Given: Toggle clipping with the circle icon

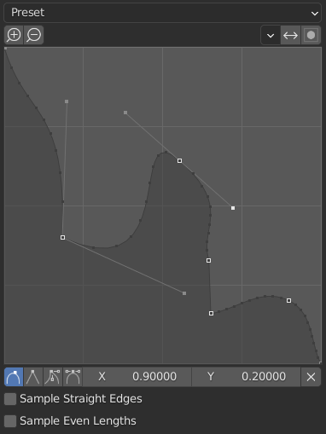Looking at the screenshot, I should tap(311, 35).
